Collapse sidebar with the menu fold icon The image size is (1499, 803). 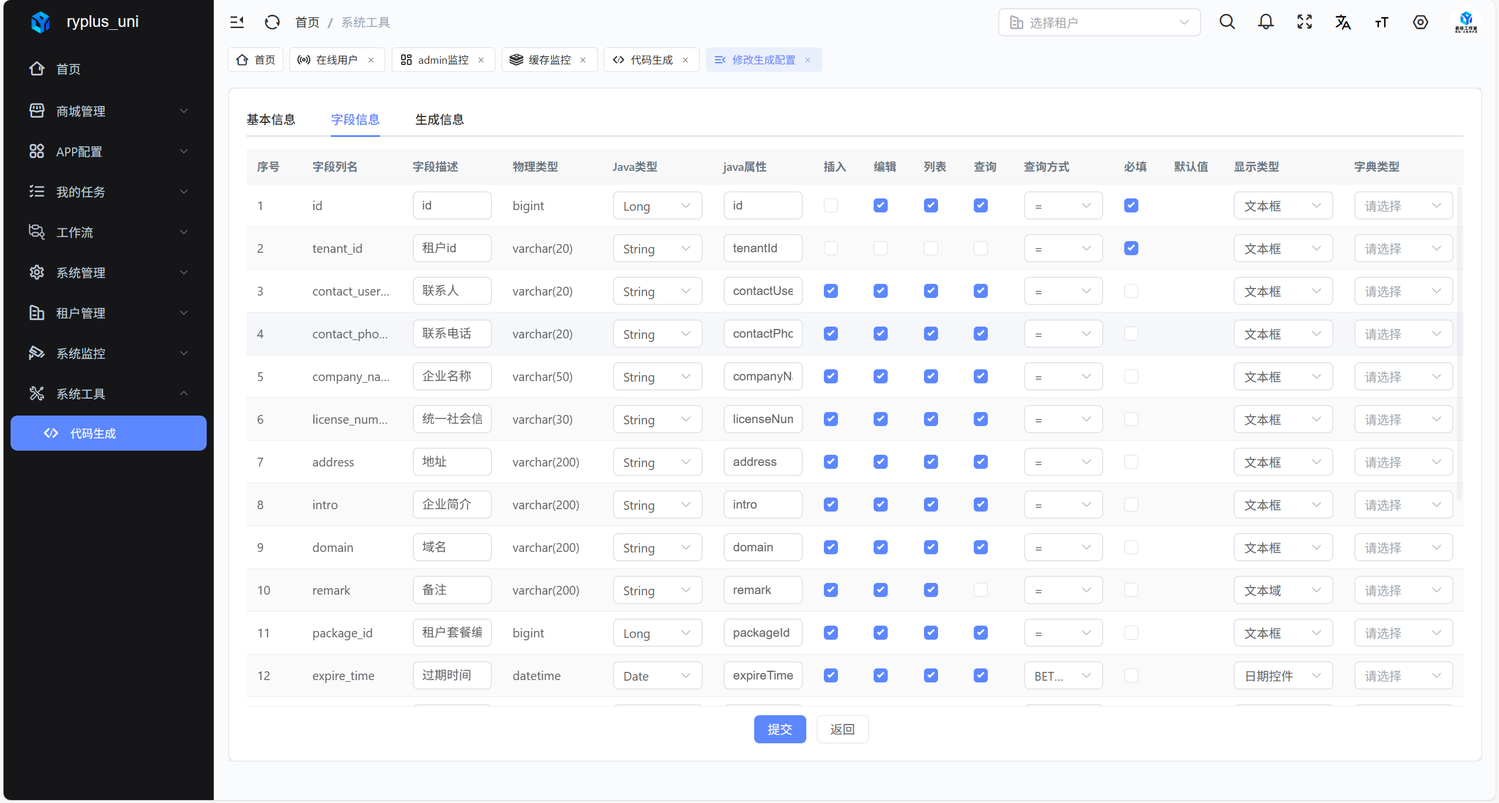point(237,22)
